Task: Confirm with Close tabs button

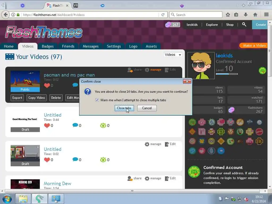Action: coord(124,108)
